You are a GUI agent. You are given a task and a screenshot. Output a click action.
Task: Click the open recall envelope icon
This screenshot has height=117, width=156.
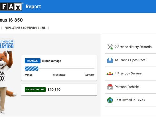[110, 60]
